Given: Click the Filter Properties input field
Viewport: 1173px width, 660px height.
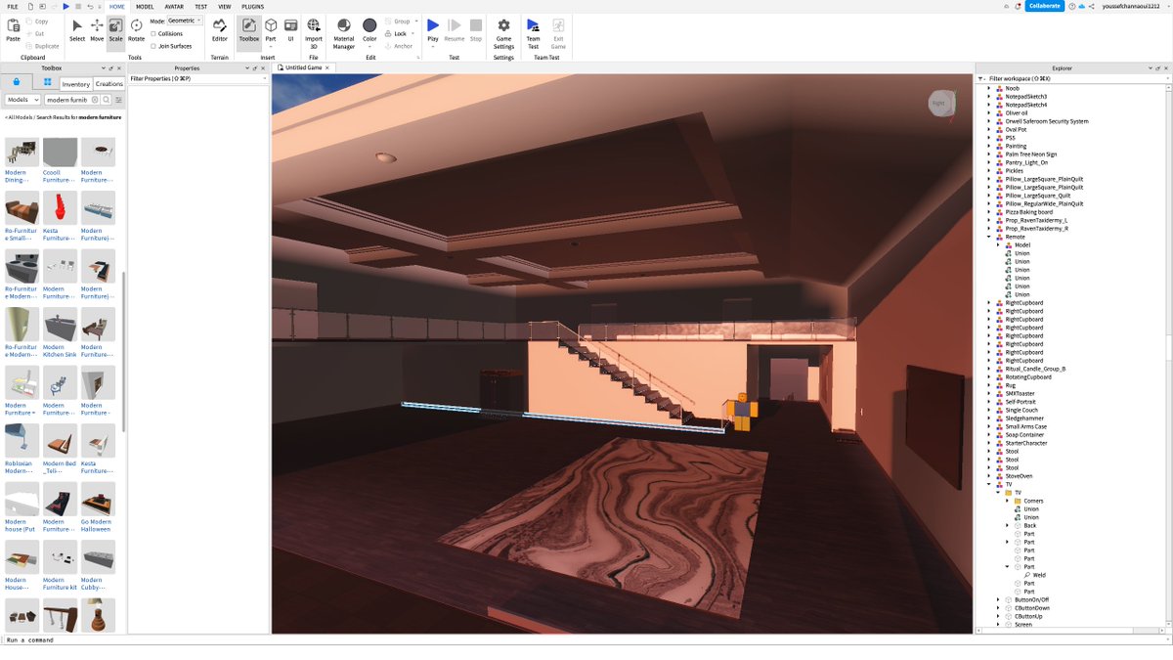Looking at the screenshot, I should click(198, 78).
